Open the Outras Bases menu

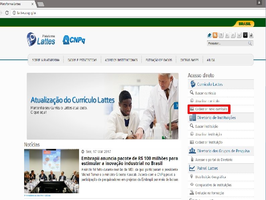(x=189, y=60)
